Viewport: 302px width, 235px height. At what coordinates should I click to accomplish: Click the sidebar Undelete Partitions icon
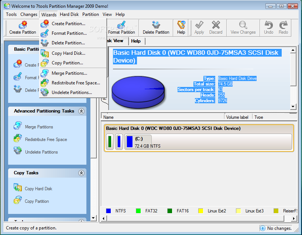(18, 151)
